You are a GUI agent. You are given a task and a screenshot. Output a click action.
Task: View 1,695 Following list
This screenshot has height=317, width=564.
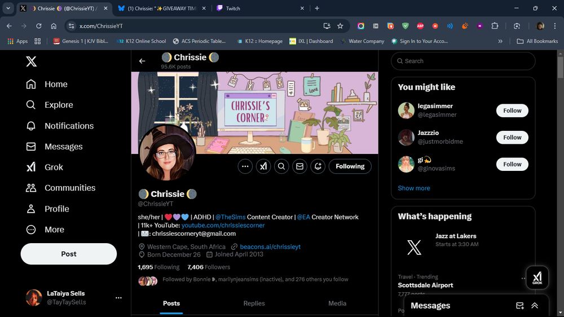tap(158, 267)
